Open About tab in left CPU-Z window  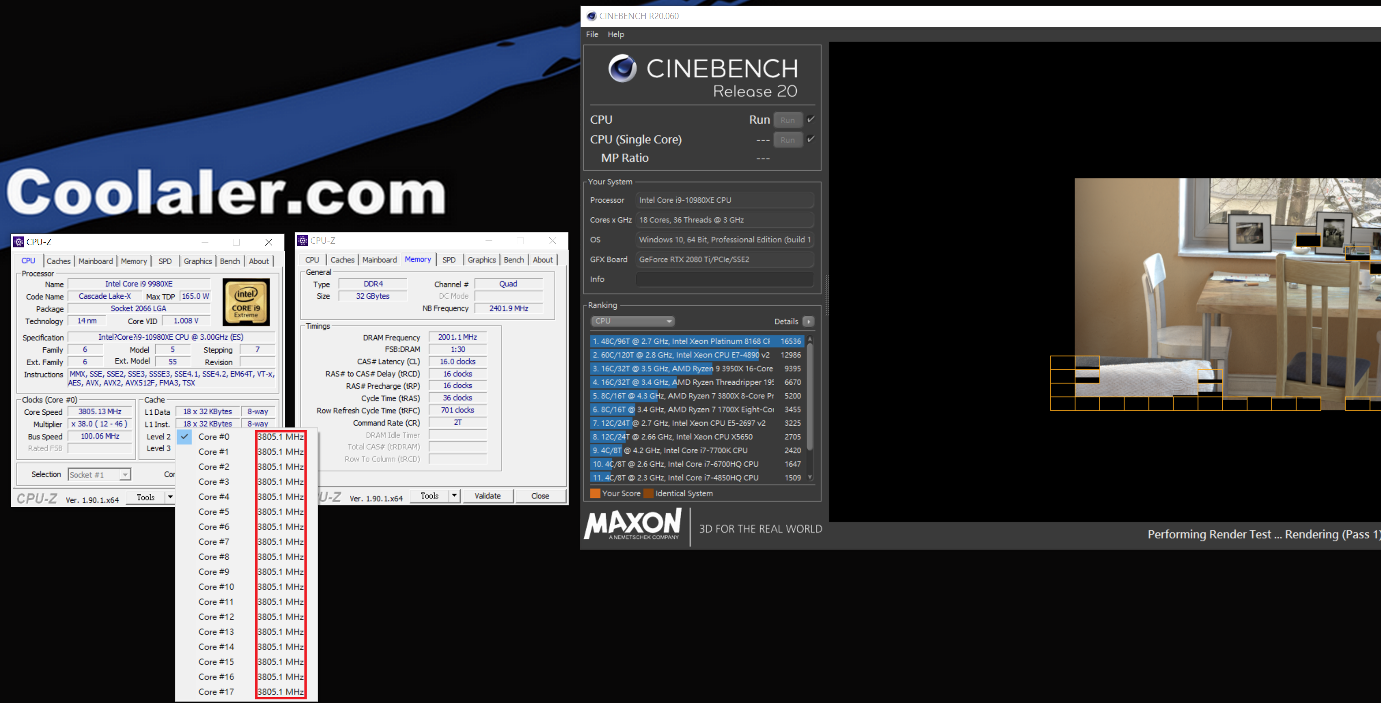(259, 261)
